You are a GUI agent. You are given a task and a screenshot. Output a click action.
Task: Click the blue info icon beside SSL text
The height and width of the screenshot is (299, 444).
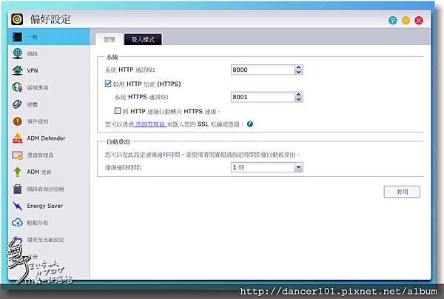click(250, 124)
